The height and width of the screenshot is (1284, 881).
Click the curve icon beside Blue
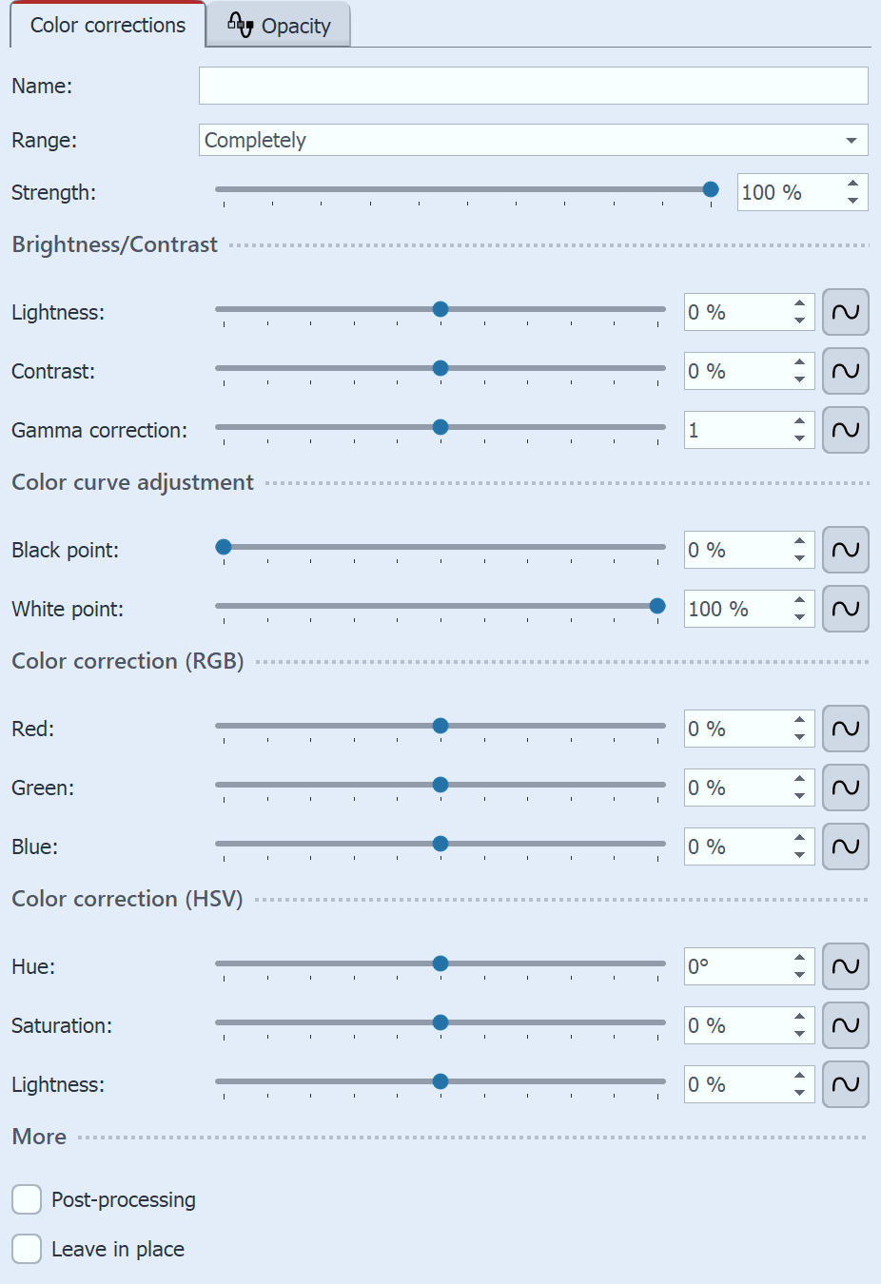click(845, 846)
